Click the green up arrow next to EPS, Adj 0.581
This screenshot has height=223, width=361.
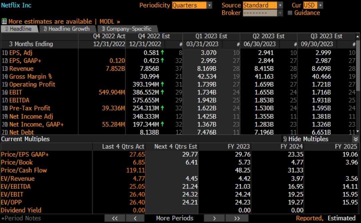click(x=162, y=52)
